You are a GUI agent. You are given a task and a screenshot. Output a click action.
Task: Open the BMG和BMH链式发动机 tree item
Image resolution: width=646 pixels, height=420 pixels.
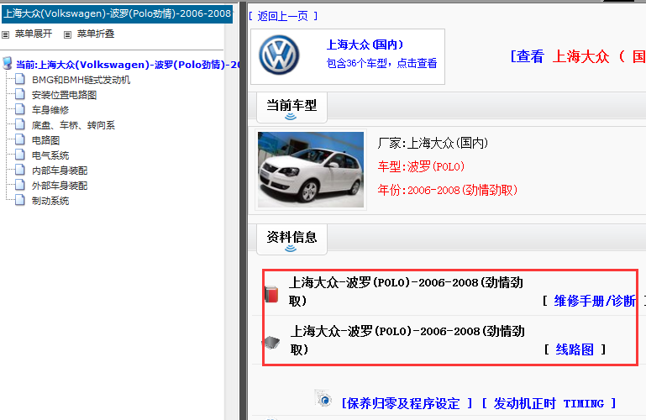pos(81,80)
